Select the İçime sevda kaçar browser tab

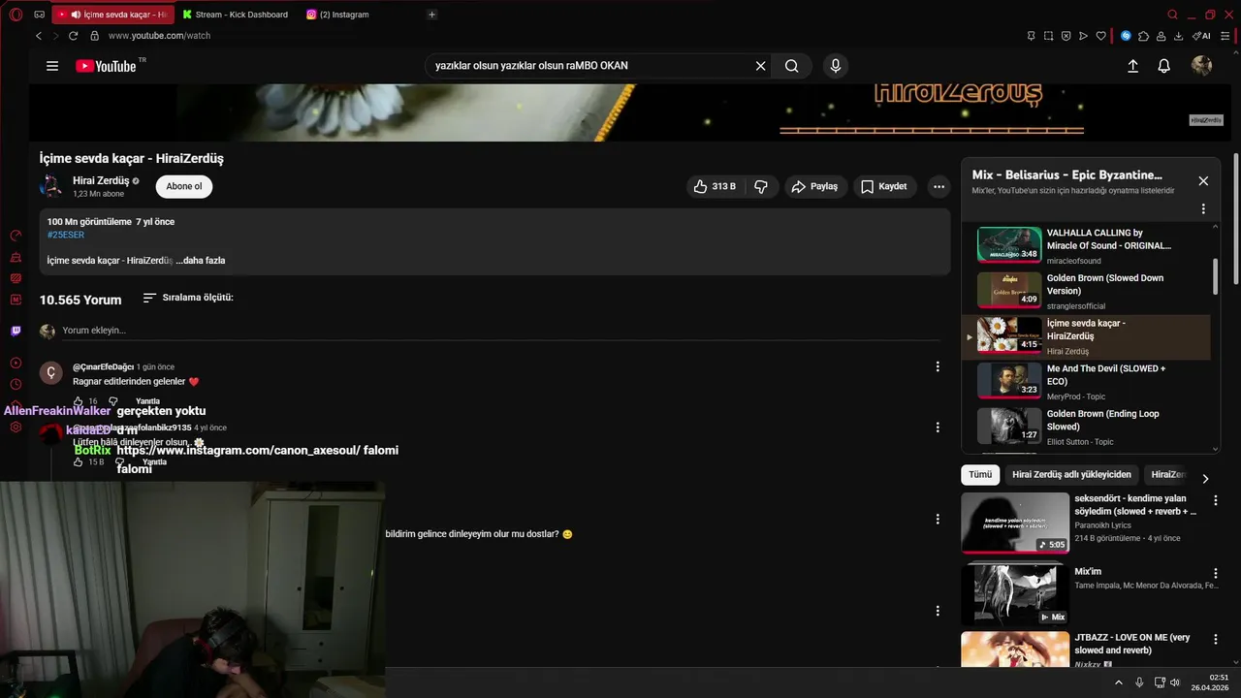coord(112,15)
